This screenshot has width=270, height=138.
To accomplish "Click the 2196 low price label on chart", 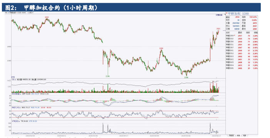I will 108,76.
